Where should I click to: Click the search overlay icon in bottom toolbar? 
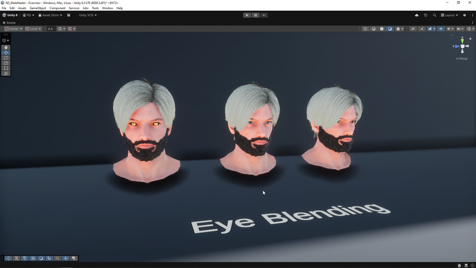point(57,258)
